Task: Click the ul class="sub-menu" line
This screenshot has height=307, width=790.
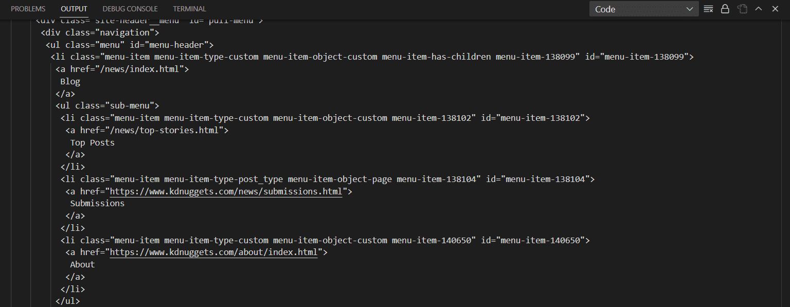Action: click(x=107, y=105)
